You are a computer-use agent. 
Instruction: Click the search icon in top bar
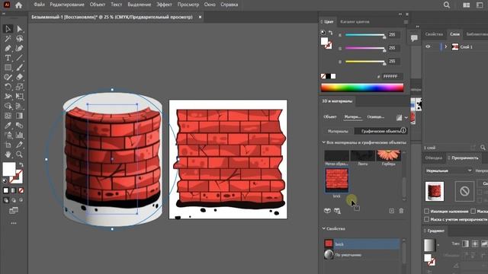click(x=447, y=5)
